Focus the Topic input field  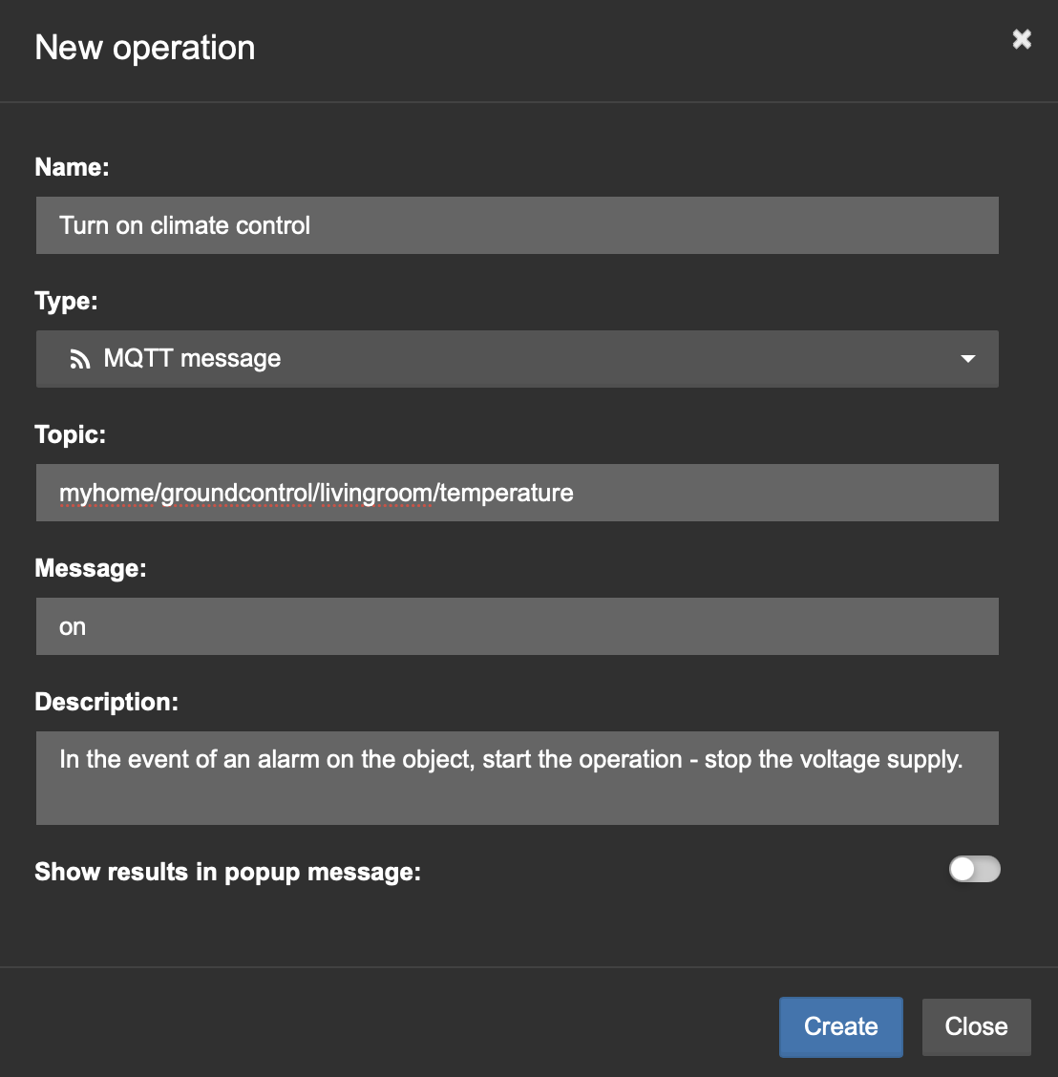518,493
